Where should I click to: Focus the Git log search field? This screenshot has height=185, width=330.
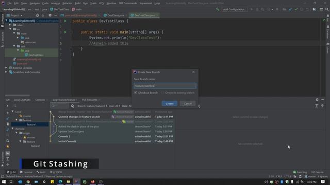pyautogui.click(x=60, y=106)
